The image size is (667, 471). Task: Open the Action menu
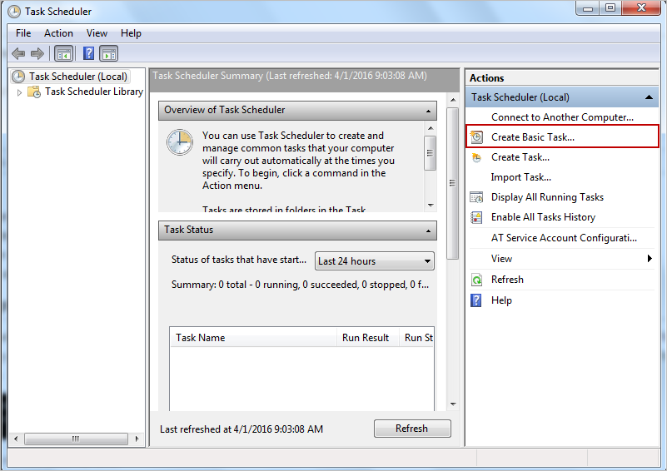pyautogui.click(x=58, y=33)
